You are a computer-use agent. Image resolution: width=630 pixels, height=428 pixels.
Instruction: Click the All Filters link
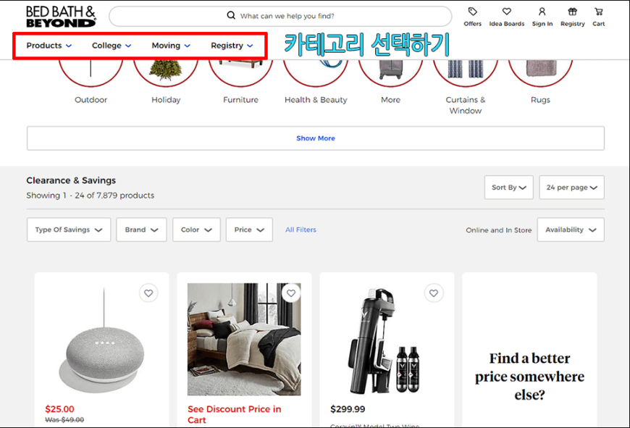(x=301, y=230)
